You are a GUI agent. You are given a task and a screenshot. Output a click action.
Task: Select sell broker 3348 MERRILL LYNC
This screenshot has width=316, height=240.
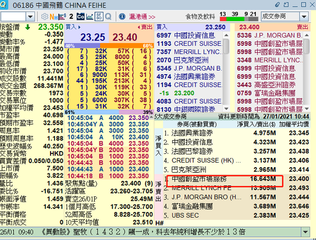click(269, 60)
